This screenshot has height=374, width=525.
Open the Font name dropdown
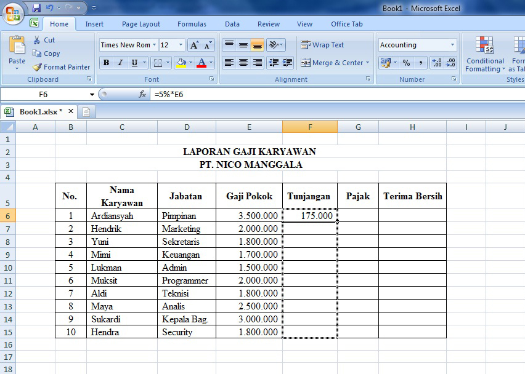click(154, 44)
